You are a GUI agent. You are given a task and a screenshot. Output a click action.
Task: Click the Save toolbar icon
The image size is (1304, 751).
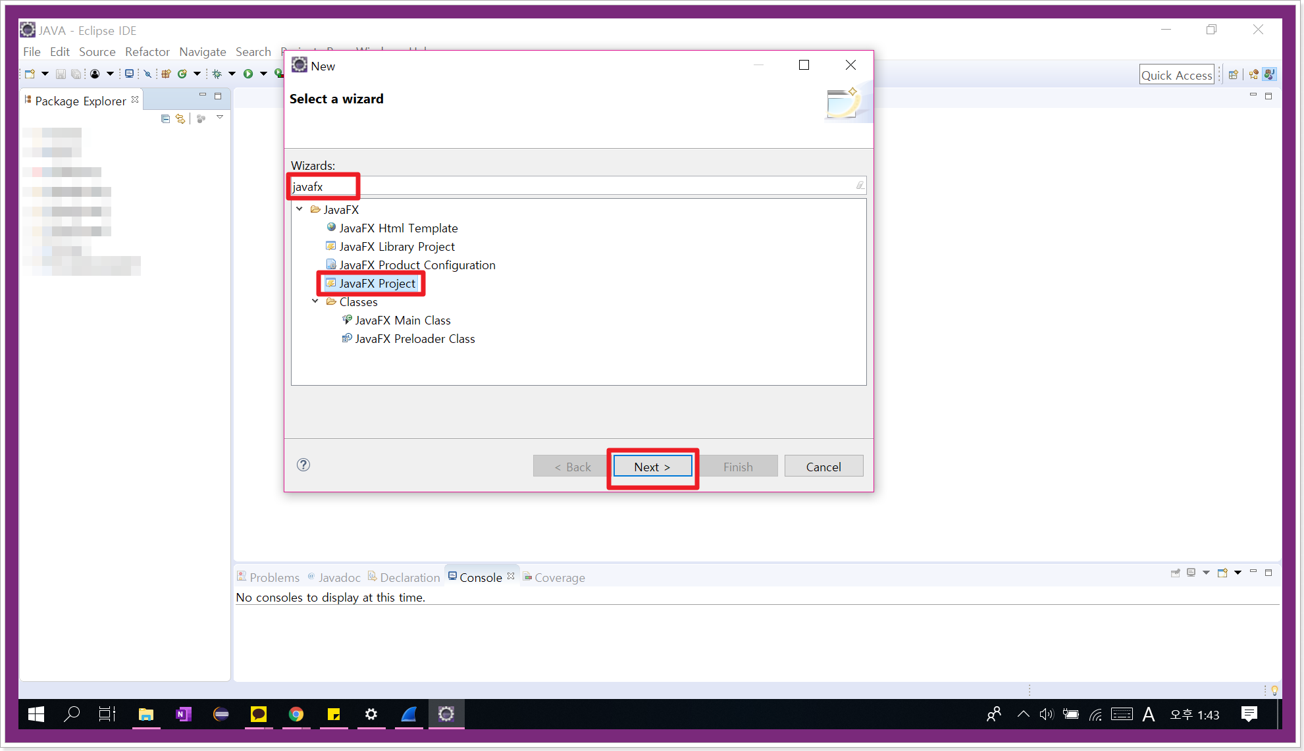pyautogui.click(x=61, y=74)
